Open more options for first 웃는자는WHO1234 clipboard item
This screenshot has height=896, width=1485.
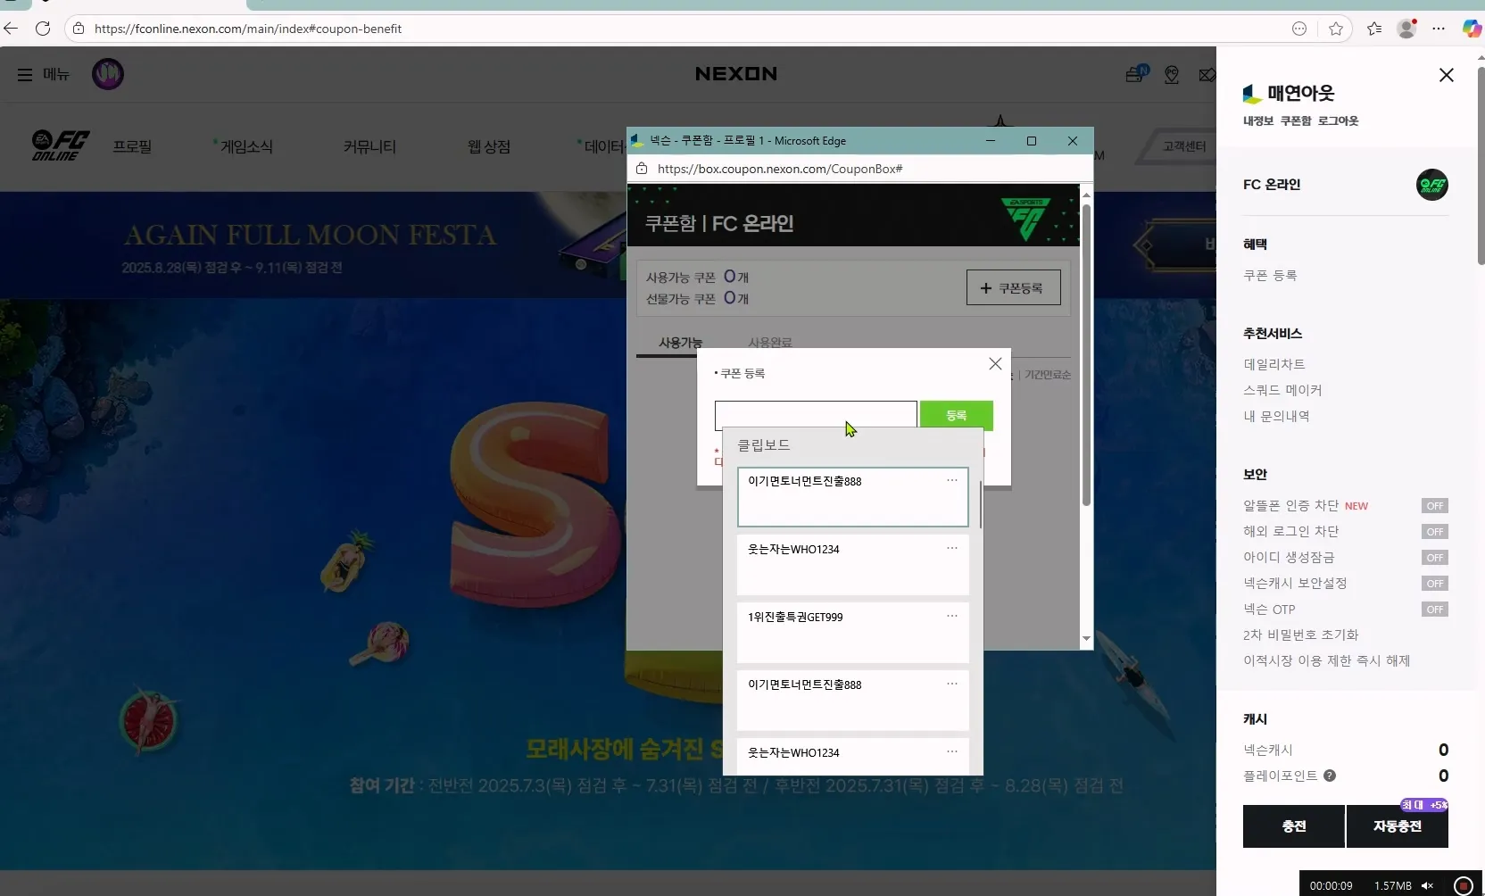click(x=952, y=548)
